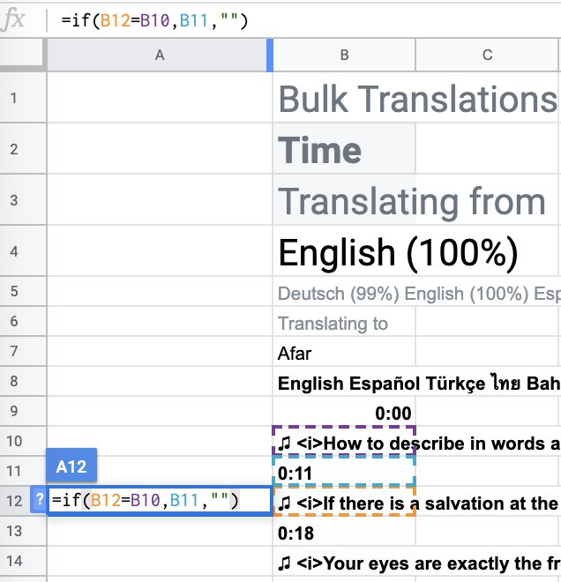
Task: Click the Bulk Translations title cell
Action: coord(416,99)
